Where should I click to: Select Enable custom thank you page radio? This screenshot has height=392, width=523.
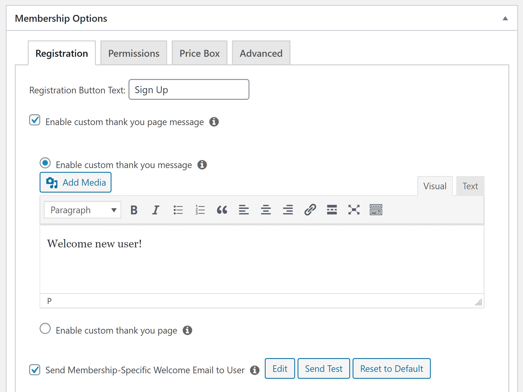click(x=45, y=329)
